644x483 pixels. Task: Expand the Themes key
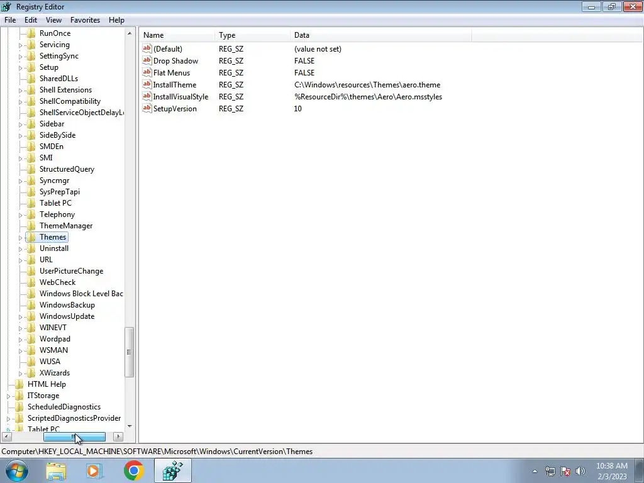click(20, 237)
